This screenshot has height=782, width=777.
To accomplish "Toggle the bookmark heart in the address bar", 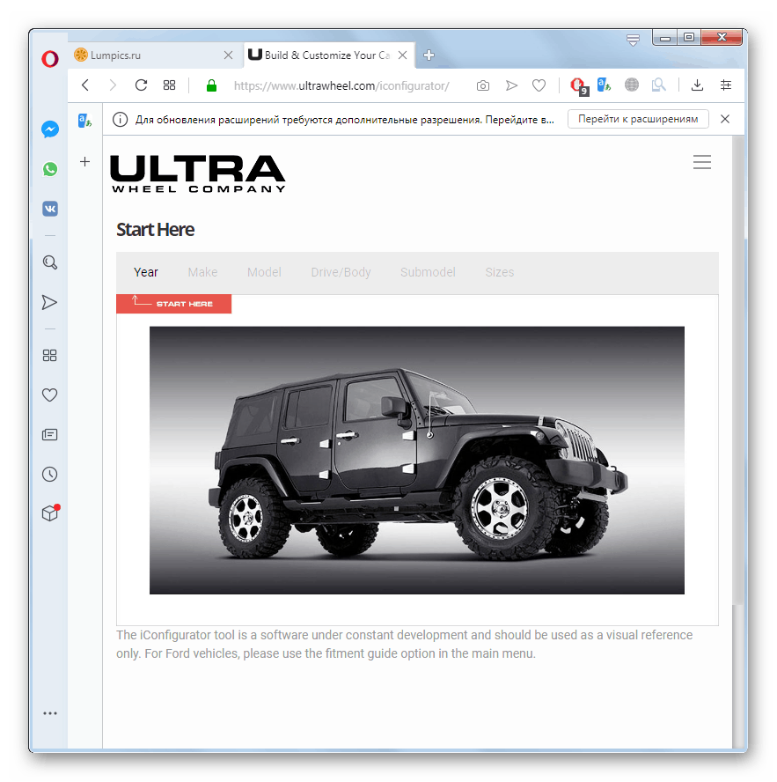I will click(539, 85).
